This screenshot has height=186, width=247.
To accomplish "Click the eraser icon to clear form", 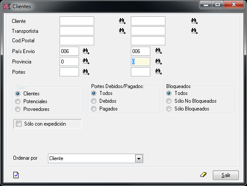I will (203, 175).
